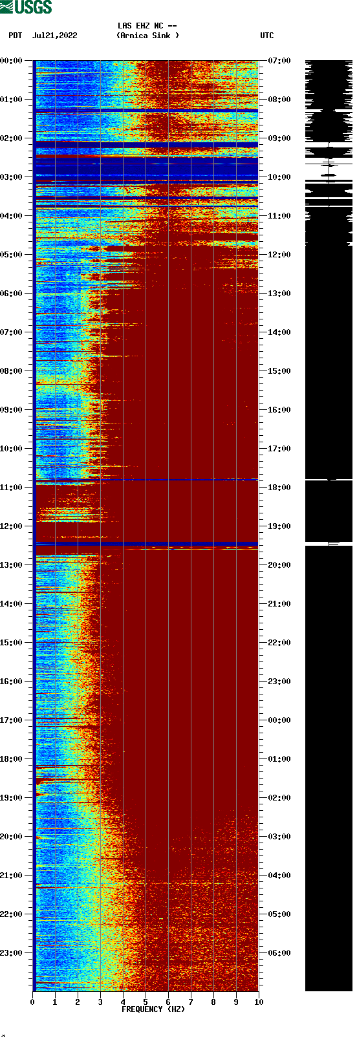The height and width of the screenshot is (1043, 357).
Task: Click the Jul21,2022 date label
Action: click(x=54, y=36)
